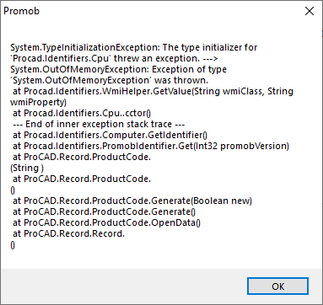Select the WmiHelper.GetValue stack trace line
The height and width of the screenshot is (305, 323).
153,91
